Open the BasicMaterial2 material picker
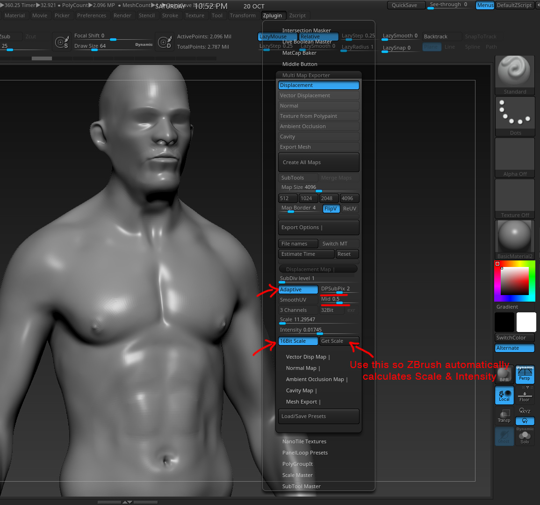The image size is (540, 505). pyautogui.click(x=514, y=240)
